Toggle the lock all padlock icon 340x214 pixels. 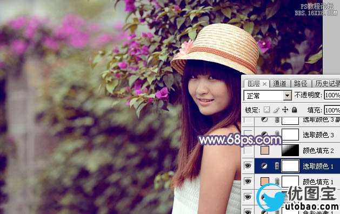(294, 110)
